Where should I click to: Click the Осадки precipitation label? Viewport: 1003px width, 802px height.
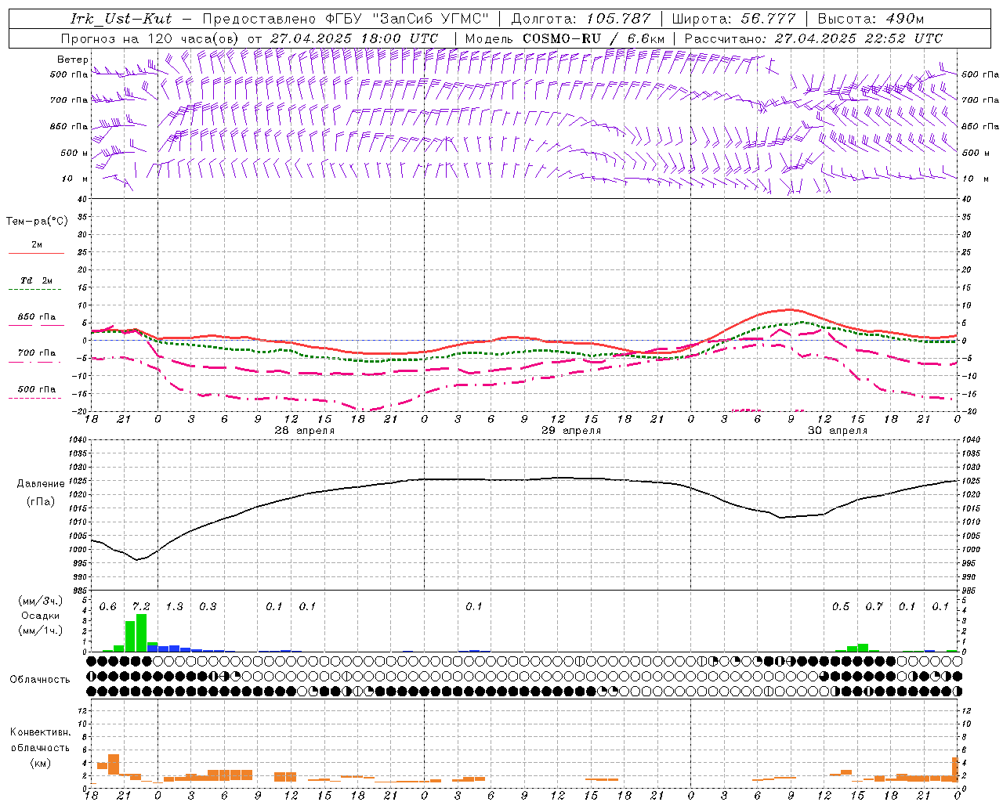coord(41,616)
